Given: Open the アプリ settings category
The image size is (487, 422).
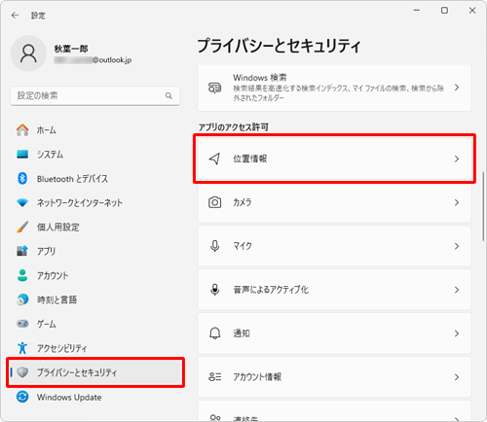Looking at the screenshot, I should point(95,251).
